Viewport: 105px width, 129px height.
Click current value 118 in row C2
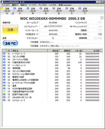(57, 86)
